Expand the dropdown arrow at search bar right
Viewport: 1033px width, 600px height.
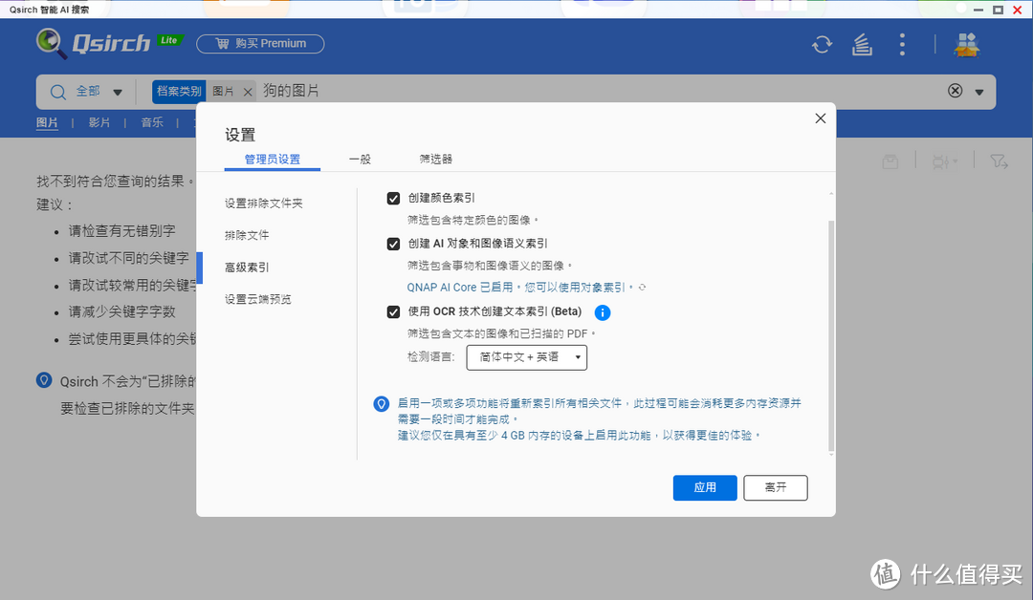[x=978, y=91]
